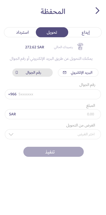Select transfer by رقم الجوال option
Screen dimensions: 106x215
tap(33, 73)
